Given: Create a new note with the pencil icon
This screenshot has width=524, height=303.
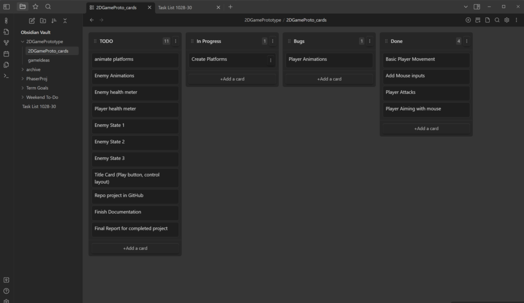Looking at the screenshot, I should (32, 21).
